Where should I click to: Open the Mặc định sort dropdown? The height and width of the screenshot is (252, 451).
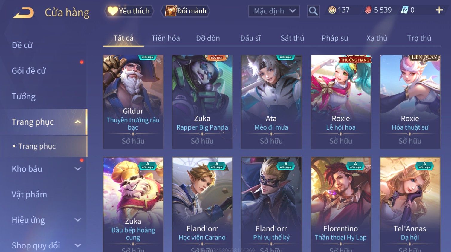point(274,11)
